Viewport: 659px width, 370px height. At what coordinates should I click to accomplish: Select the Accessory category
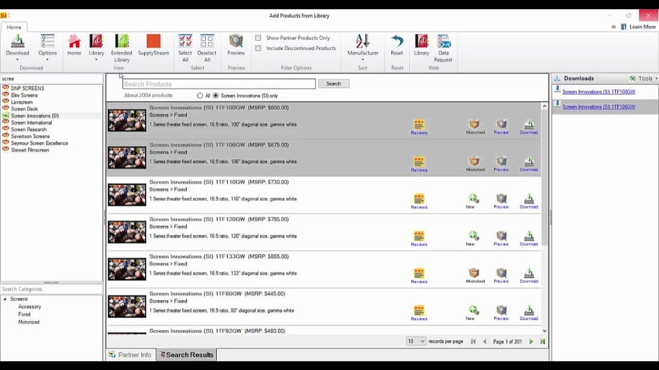(29, 307)
